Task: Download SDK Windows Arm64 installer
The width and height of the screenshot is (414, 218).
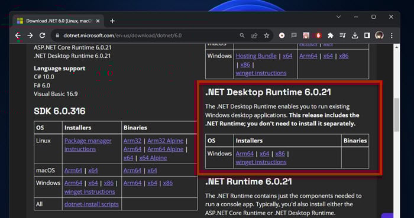Action: point(73,183)
